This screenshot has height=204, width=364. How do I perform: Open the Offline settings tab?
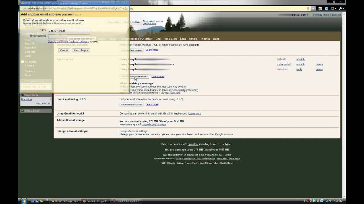pos(193,39)
